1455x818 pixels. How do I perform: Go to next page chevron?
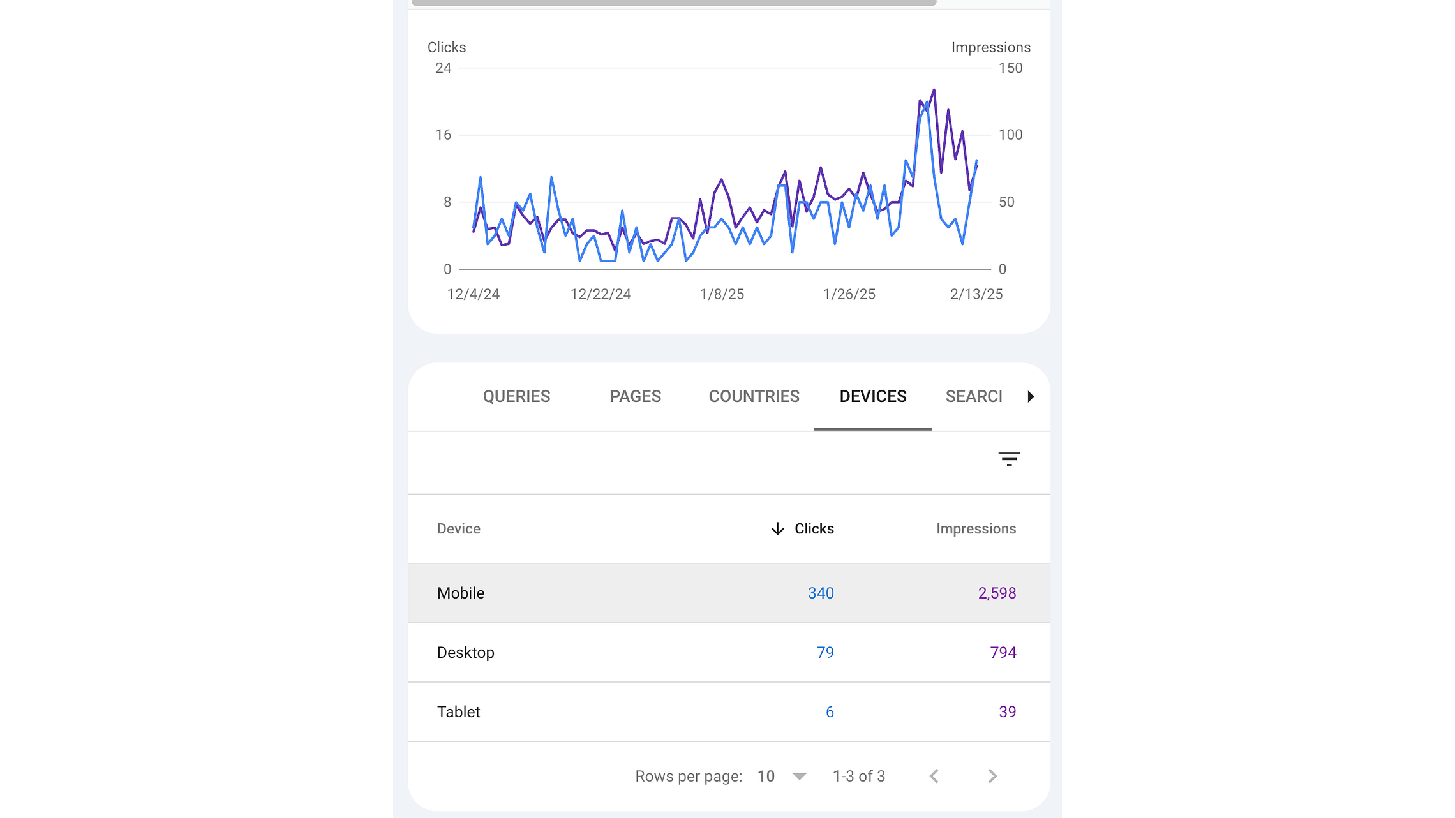click(992, 776)
